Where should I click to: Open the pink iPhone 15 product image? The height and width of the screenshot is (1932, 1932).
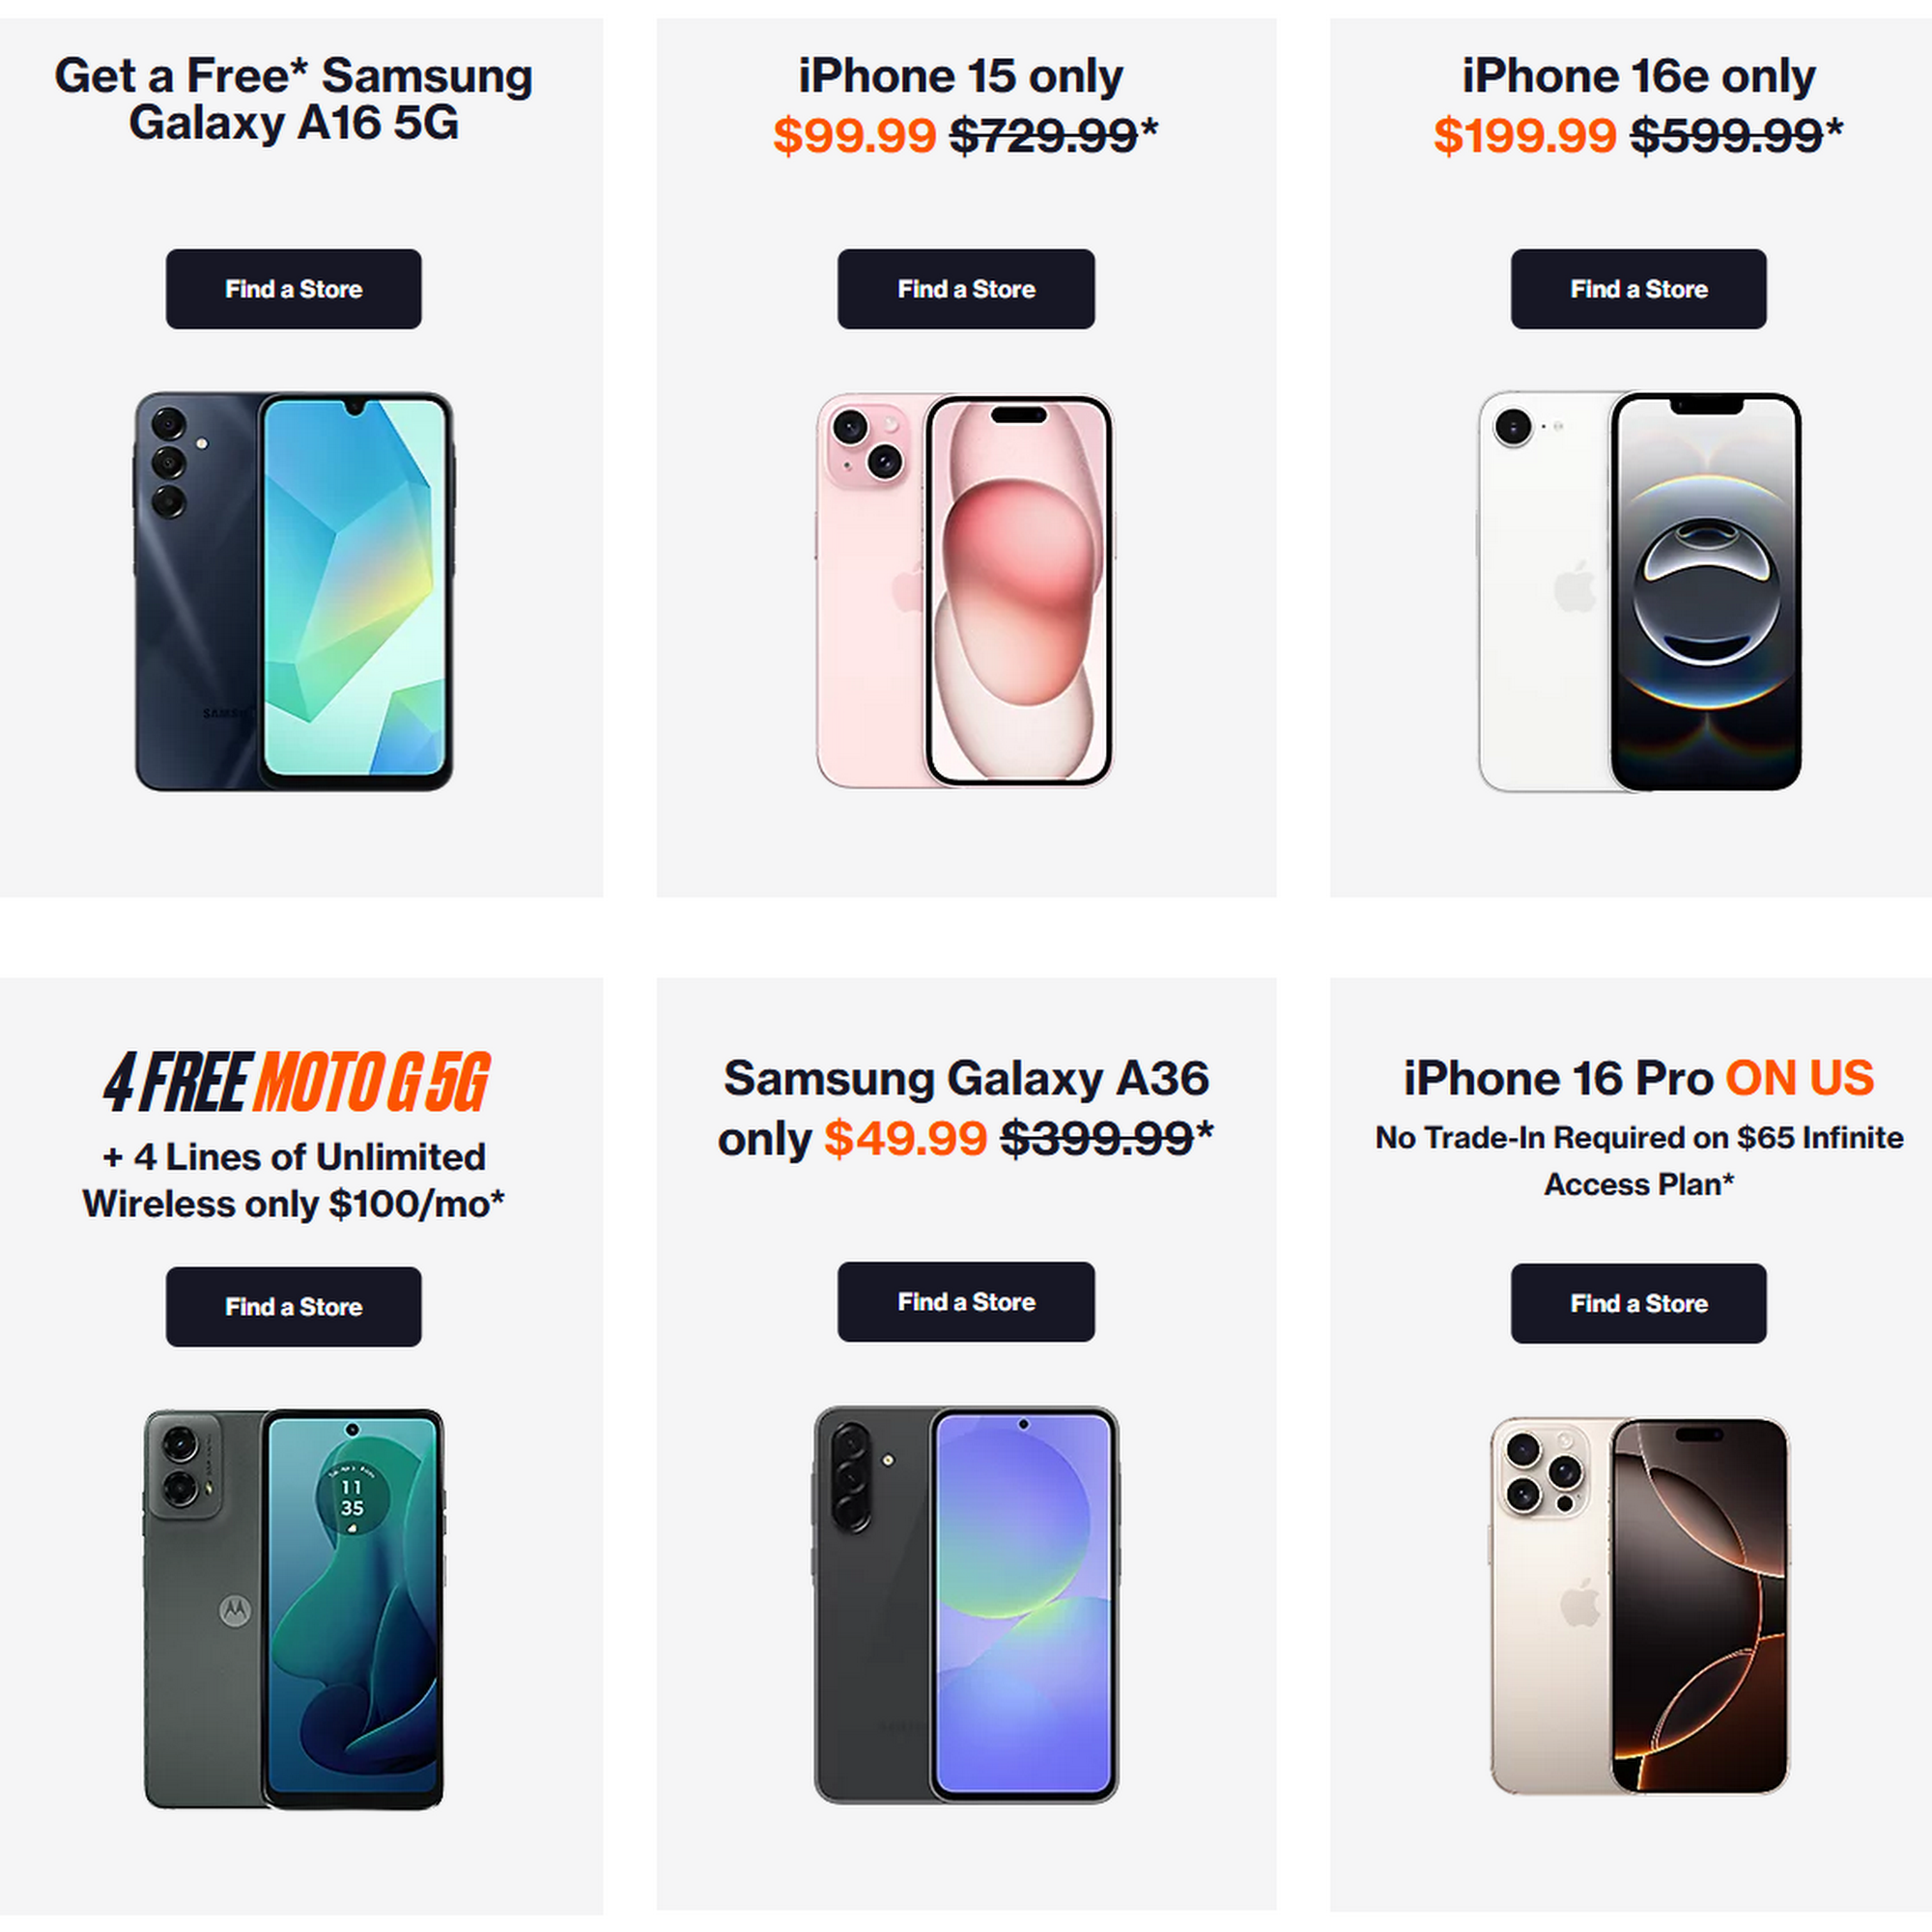pyautogui.click(x=965, y=591)
